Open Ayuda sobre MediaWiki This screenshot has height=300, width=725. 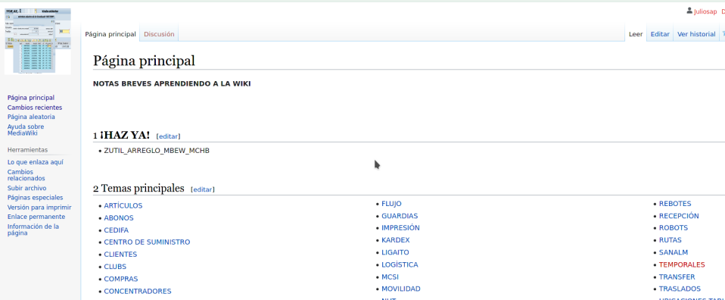[x=26, y=130]
